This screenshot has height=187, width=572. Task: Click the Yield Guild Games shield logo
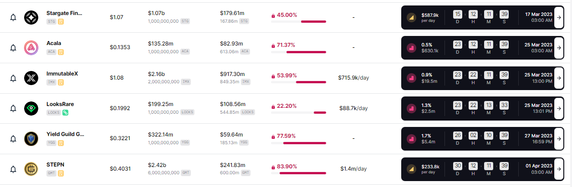click(31, 138)
